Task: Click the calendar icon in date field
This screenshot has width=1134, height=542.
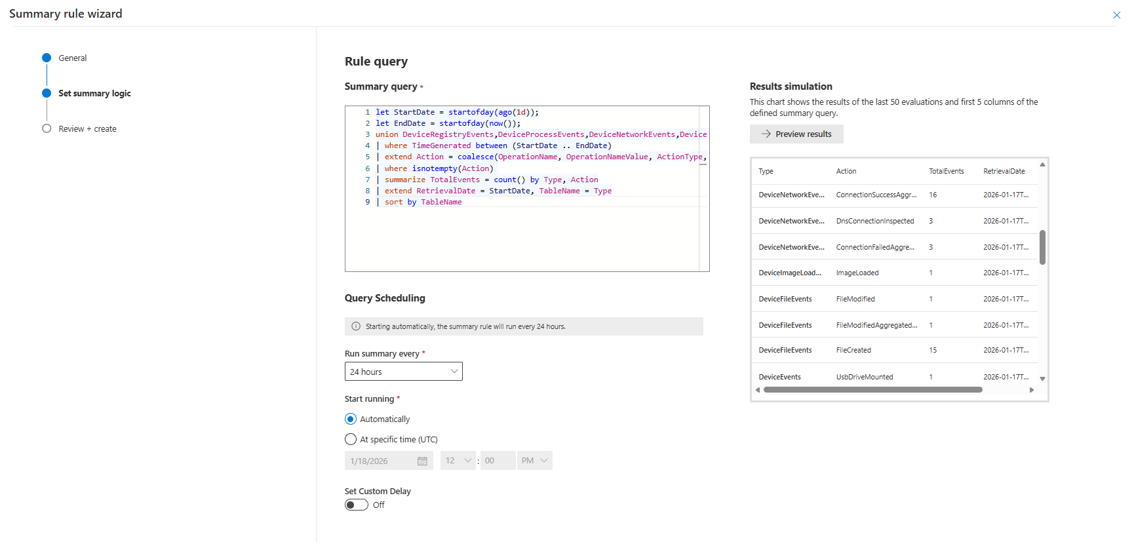Action: [x=422, y=461]
